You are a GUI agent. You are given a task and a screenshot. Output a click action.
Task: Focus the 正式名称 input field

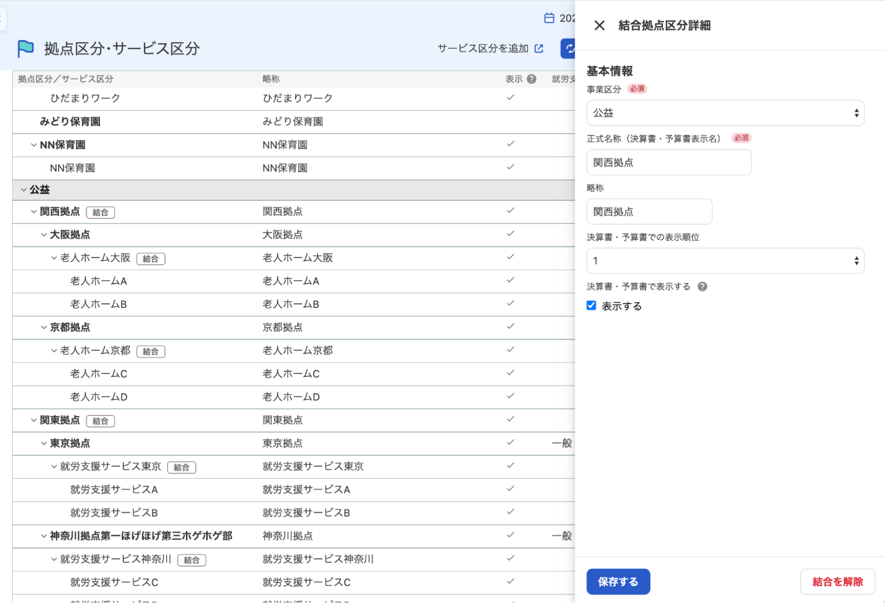tap(669, 162)
